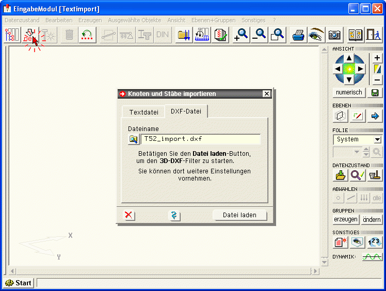Click the numerisch button
This screenshot has width=386, height=291.
tap(349, 92)
